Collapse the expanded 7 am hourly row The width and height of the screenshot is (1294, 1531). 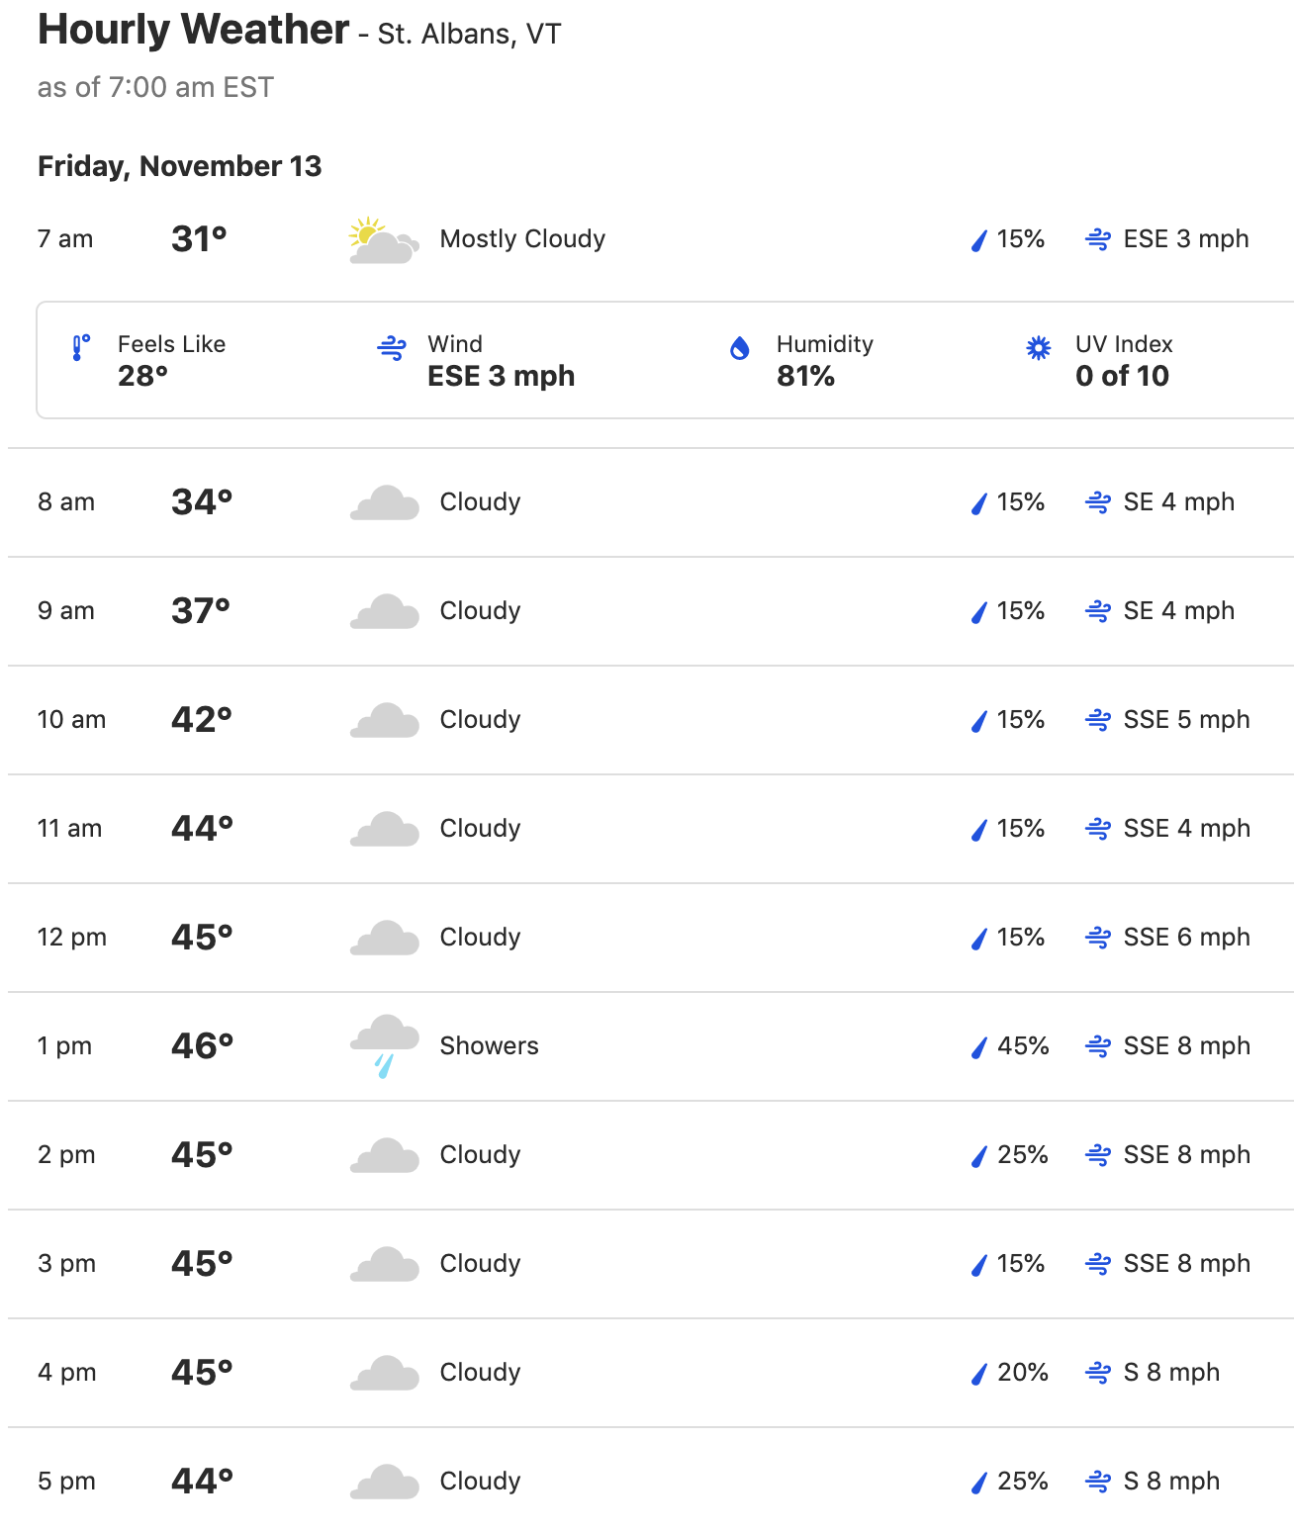pos(651,239)
